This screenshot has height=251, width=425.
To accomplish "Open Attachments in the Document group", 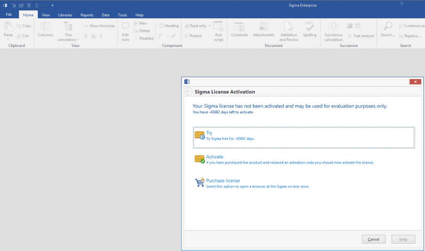I will click(264, 27).
